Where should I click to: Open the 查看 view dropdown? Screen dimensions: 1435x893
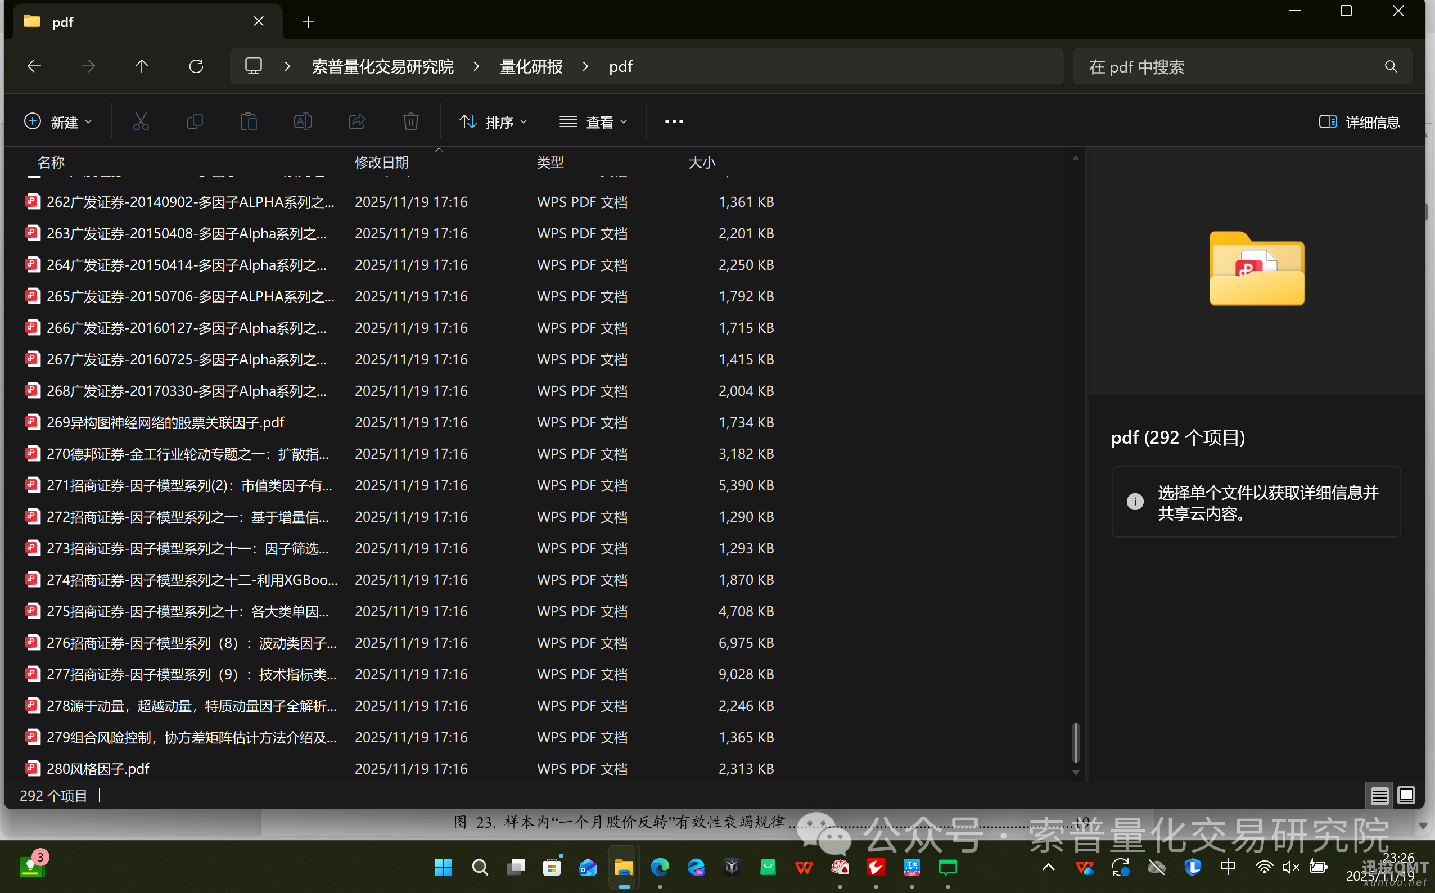(593, 121)
